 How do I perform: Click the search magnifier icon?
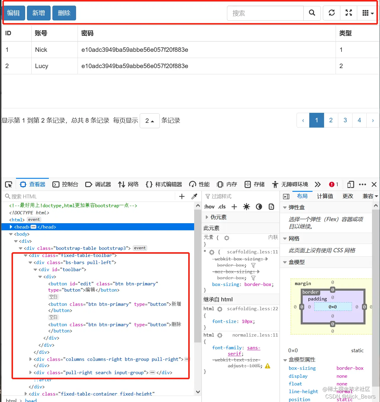coord(312,13)
